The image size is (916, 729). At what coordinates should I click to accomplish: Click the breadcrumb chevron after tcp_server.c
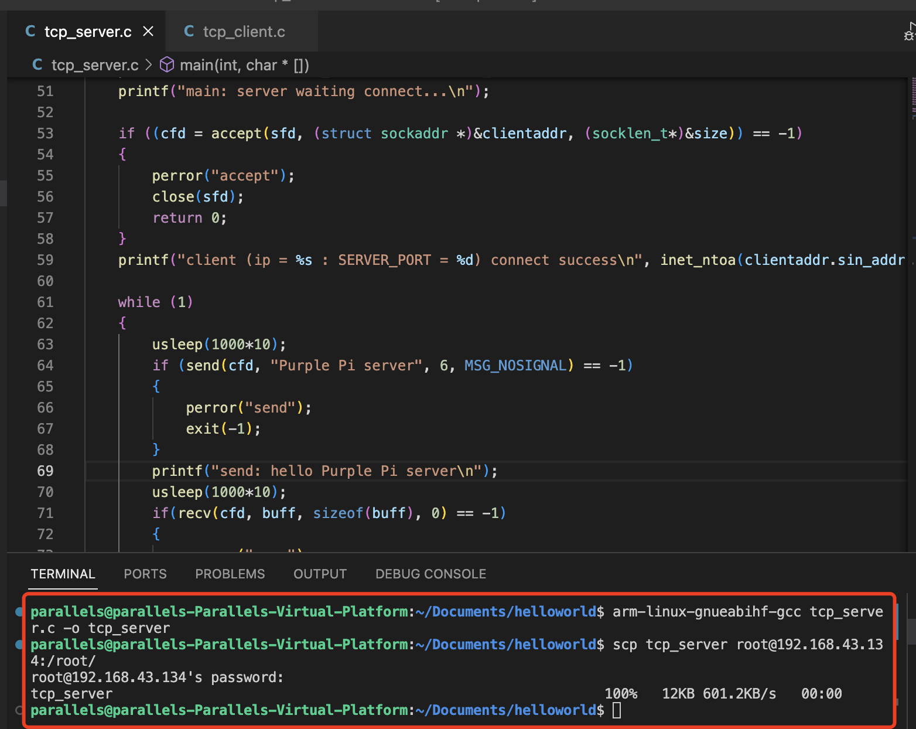(149, 64)
